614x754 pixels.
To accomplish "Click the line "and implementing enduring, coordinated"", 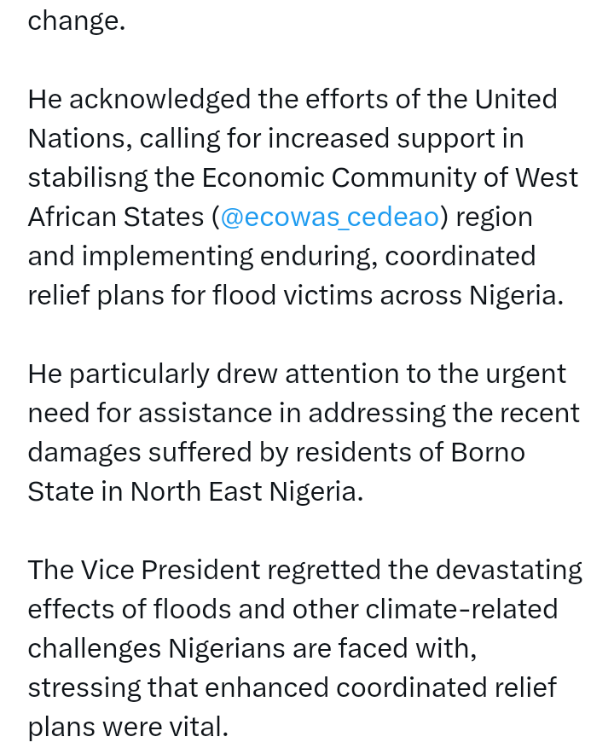I will click(281, 256).
